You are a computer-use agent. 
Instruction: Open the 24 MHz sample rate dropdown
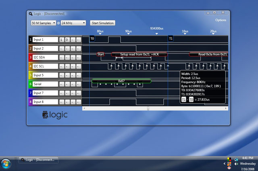[73, 23]
